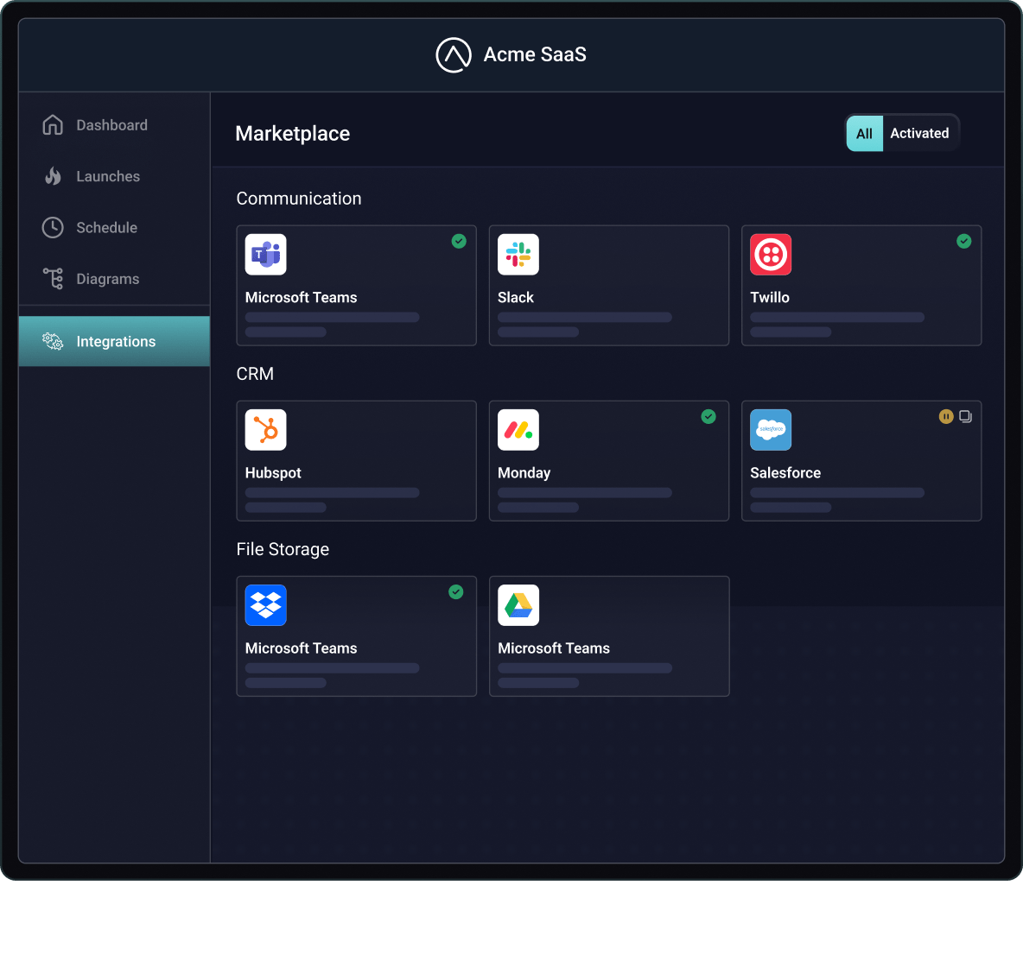Select the Google Drive icon
Image resolution: width=1023 pixels, height=967 pixels.
click(518, 605)
